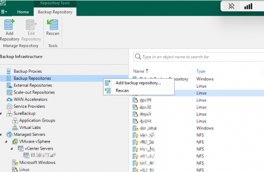Viewport: 264px width, 172px height.
Task: Click the Add backup repository context menu icon
Action: (108, 83)
